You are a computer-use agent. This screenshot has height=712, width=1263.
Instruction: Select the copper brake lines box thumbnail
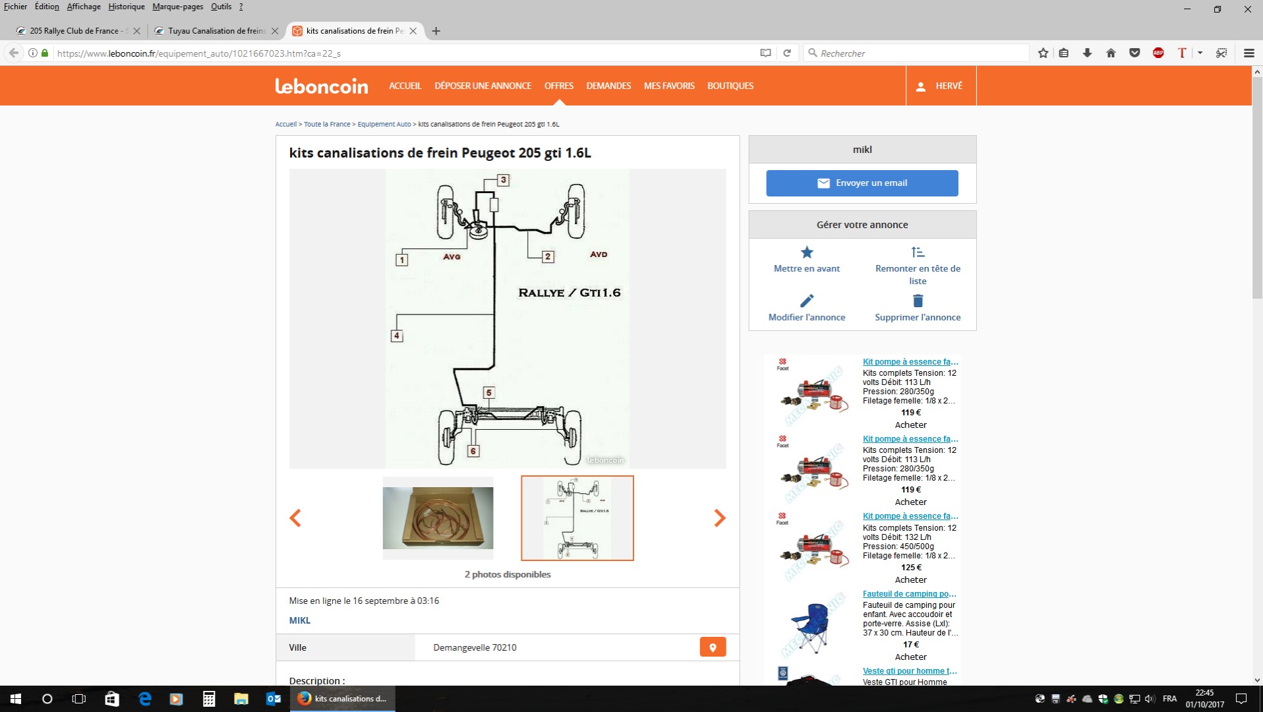[438, 518]
